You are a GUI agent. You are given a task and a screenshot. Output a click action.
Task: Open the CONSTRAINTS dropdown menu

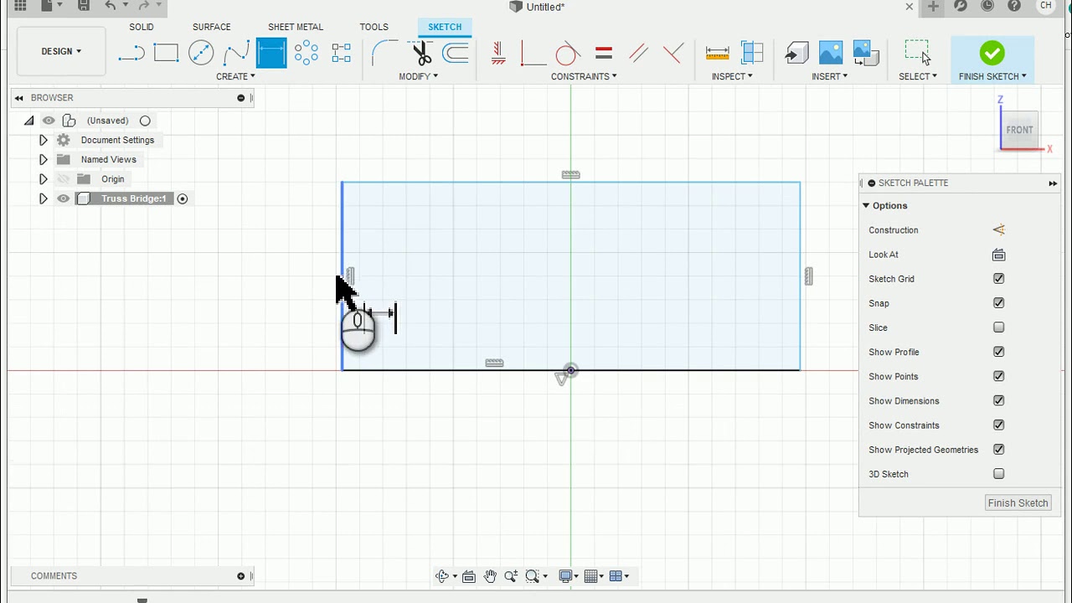click(584, 76)
